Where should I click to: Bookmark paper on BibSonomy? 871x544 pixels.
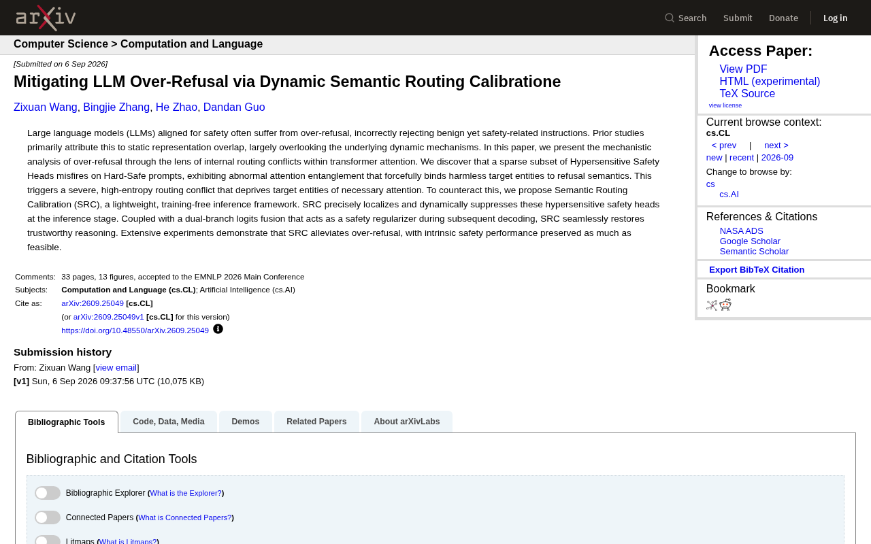click(x=712, y=305)
